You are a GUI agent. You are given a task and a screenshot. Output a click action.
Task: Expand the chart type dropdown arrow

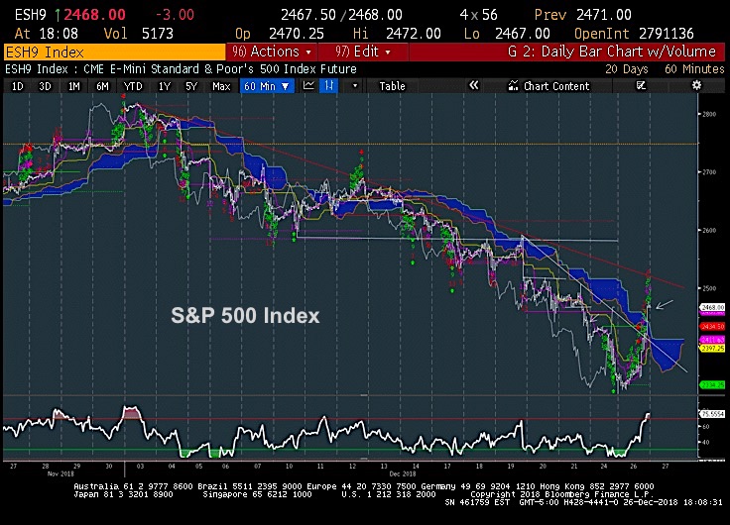[355, 86]
